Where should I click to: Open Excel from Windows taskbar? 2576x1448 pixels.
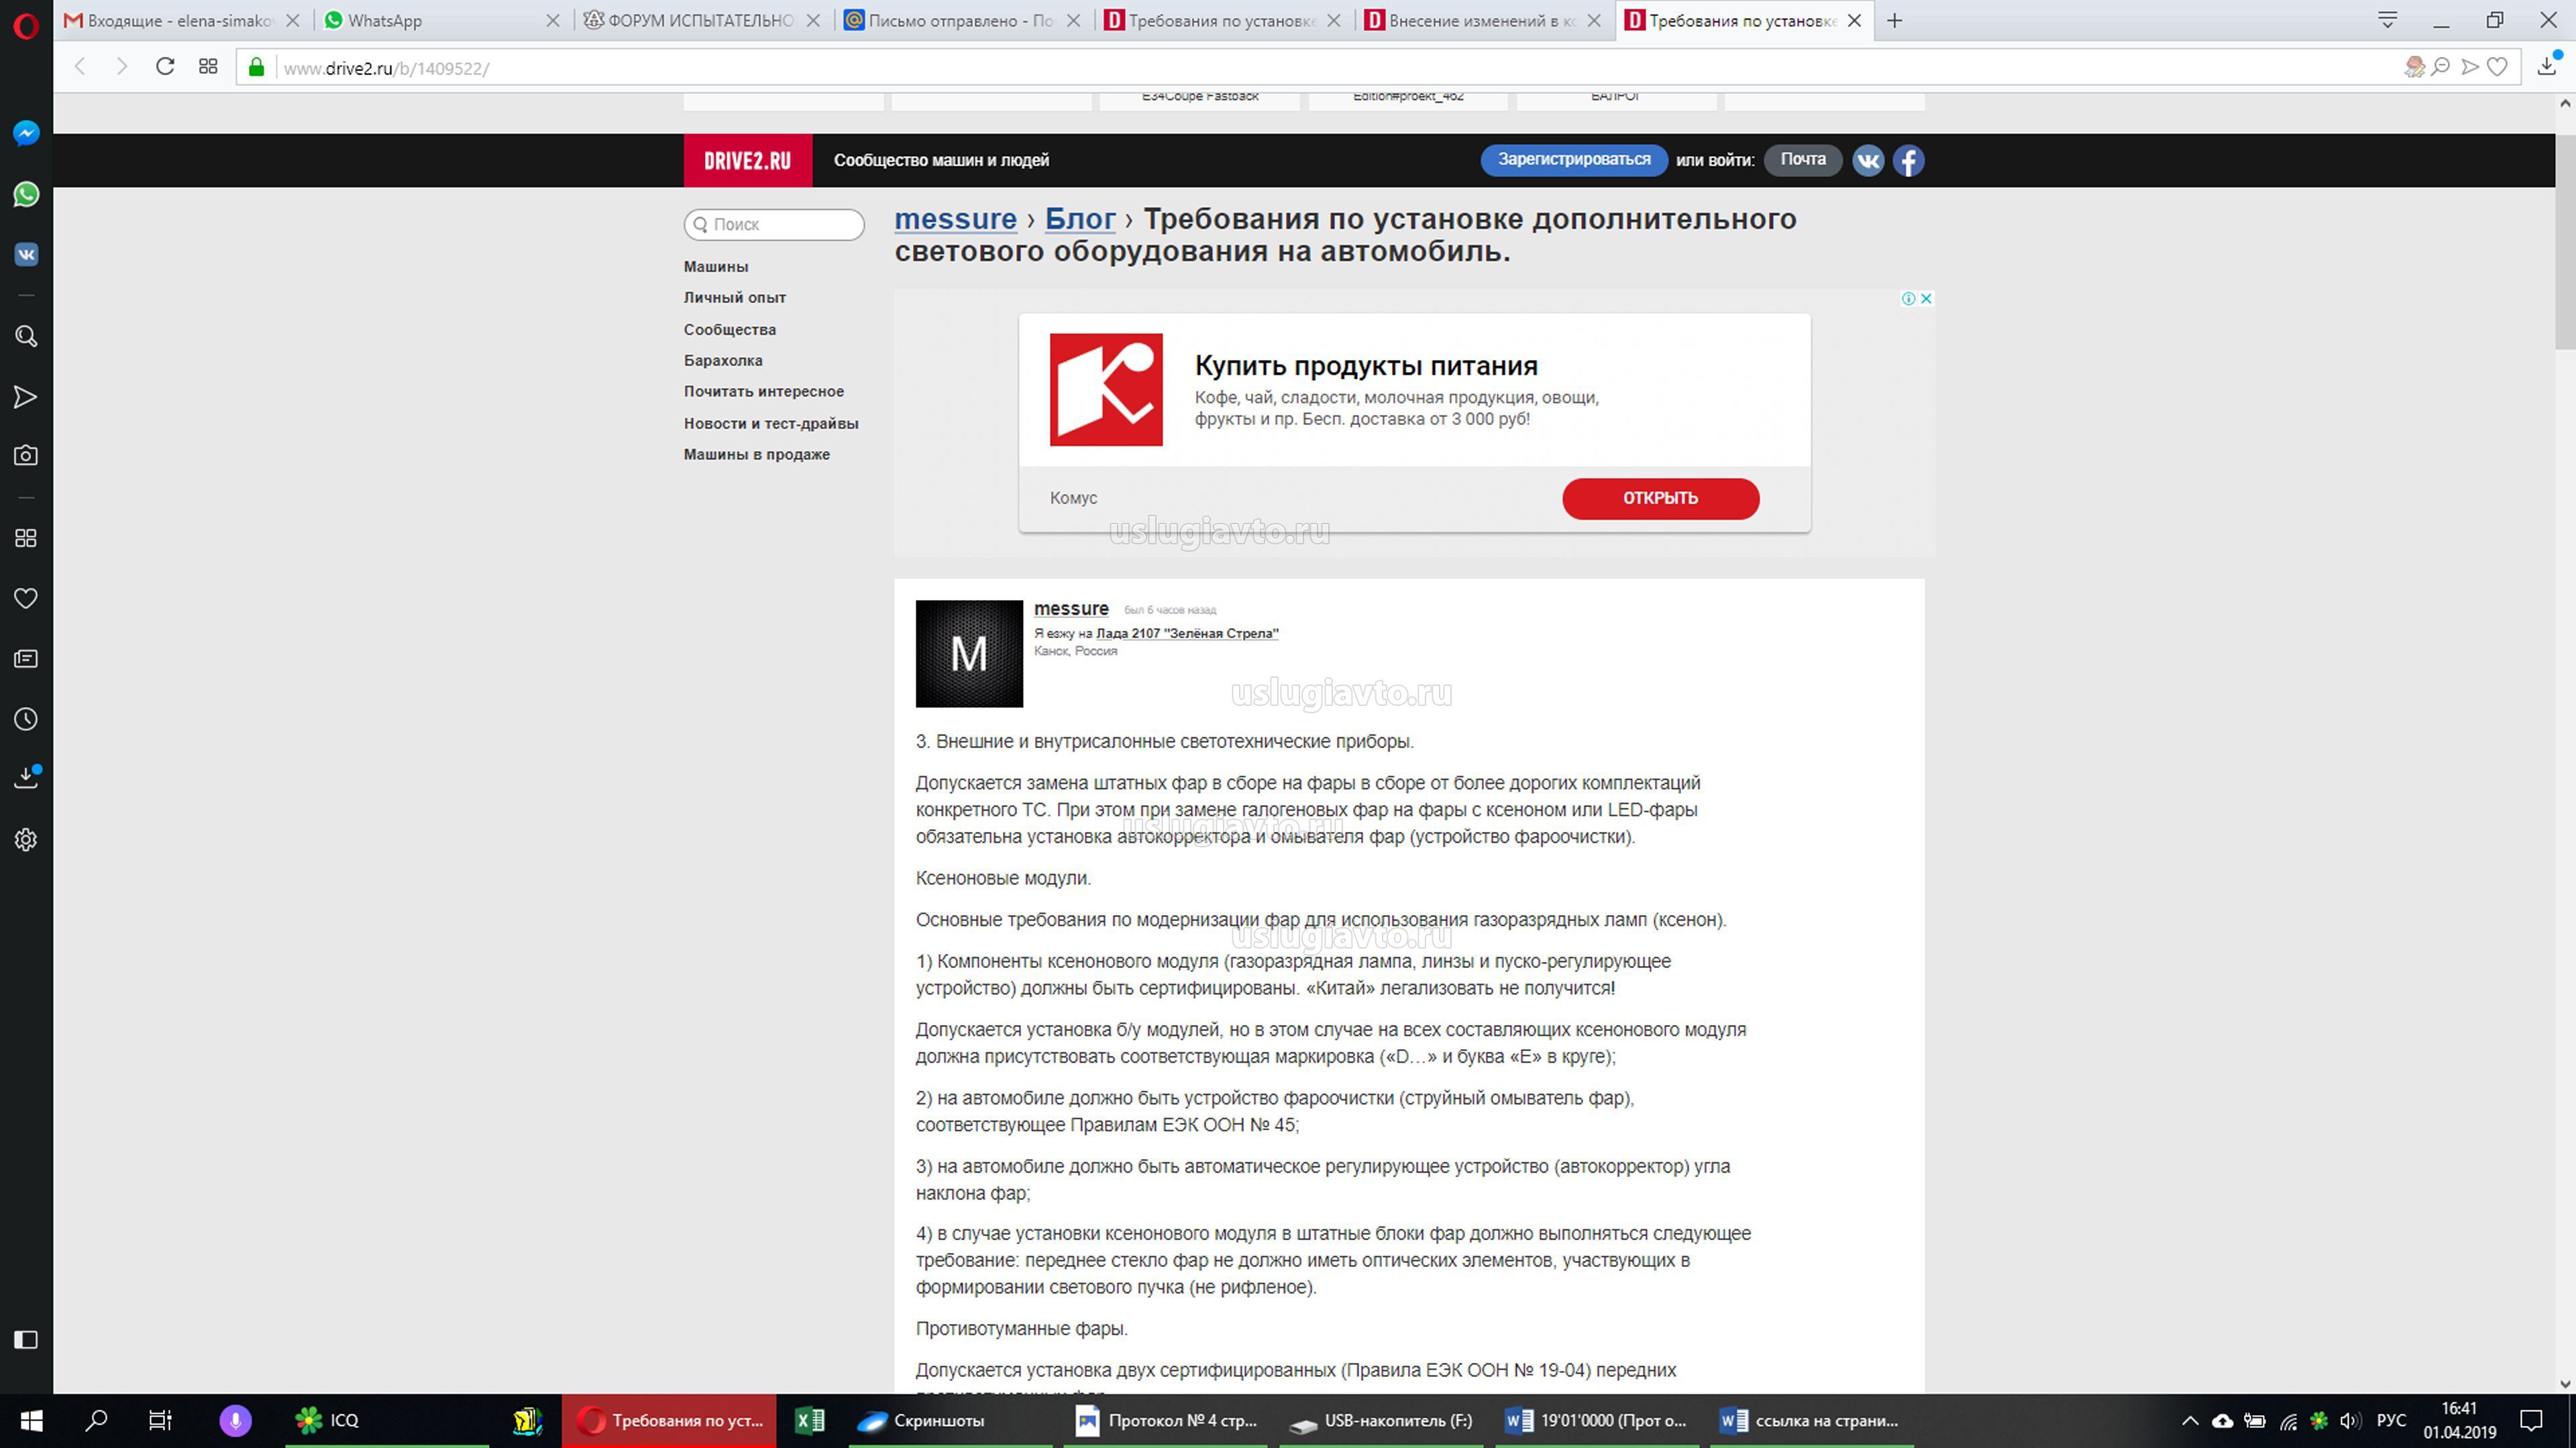pyautogui.click(x=809, y=1421)
